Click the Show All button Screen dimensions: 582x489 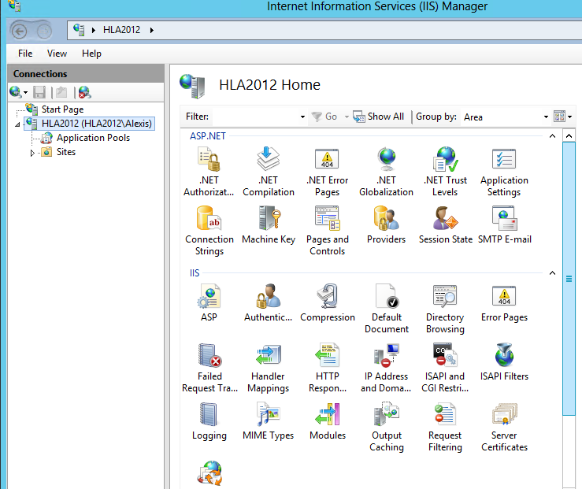(x=379, y=117)
